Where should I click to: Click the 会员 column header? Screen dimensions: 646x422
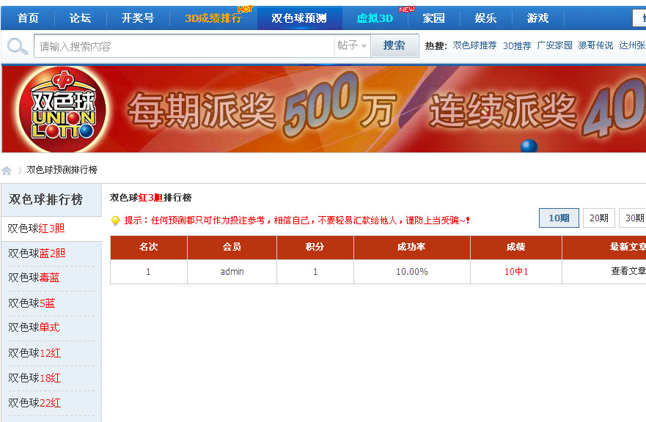click(232, 247)
